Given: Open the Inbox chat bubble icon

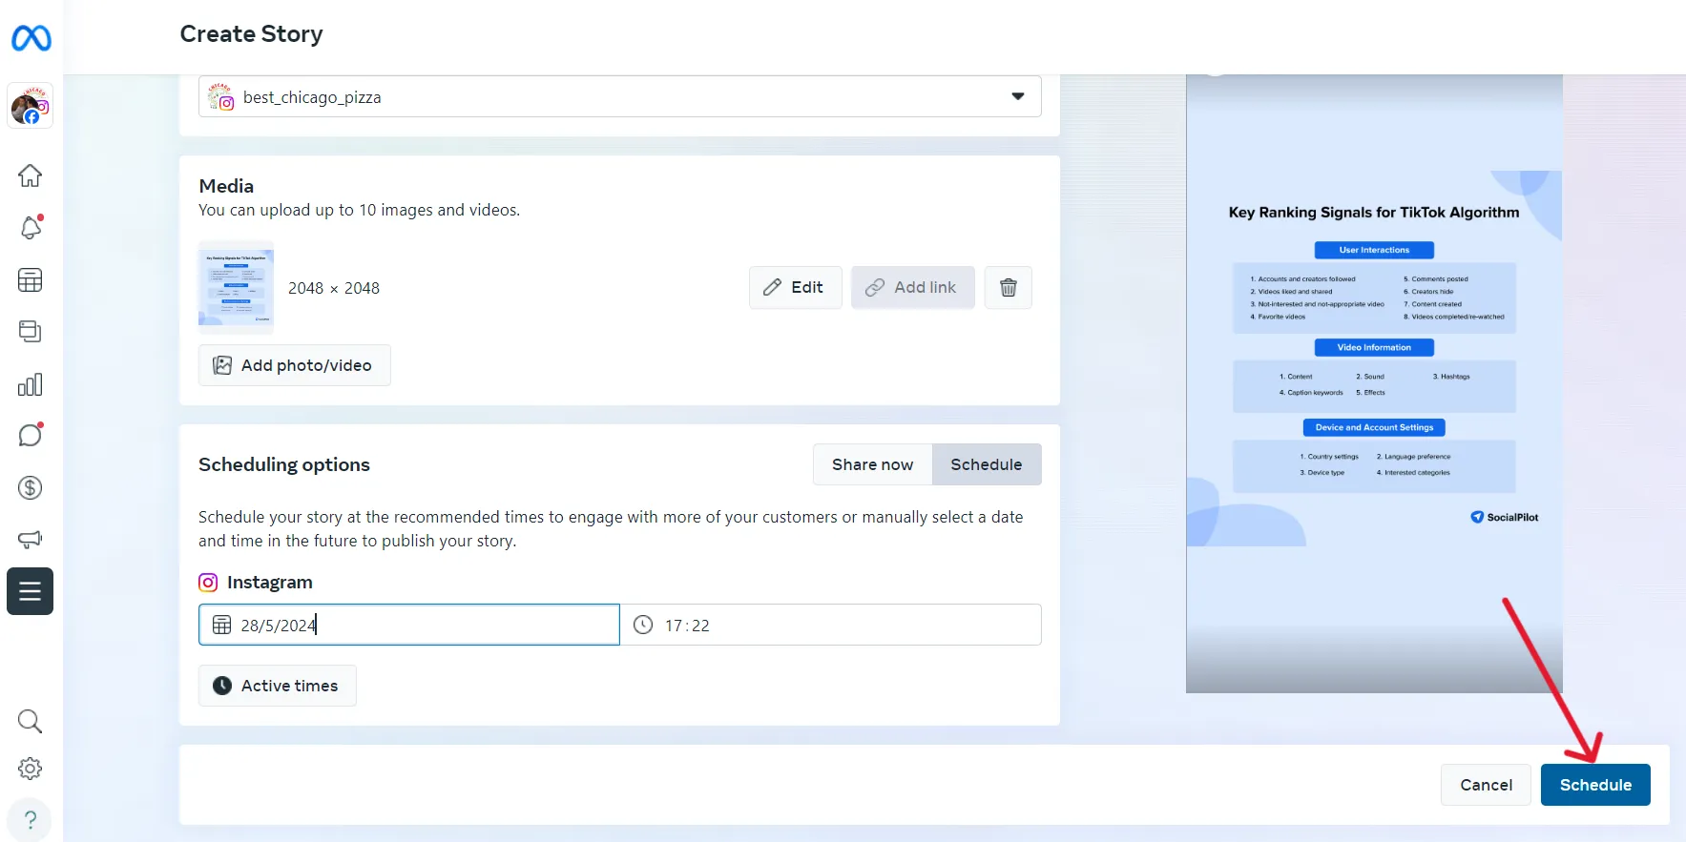Looking at the screenshot, I should (31, 435).
